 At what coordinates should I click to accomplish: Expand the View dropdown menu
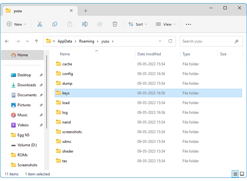(x=166, y=24)
